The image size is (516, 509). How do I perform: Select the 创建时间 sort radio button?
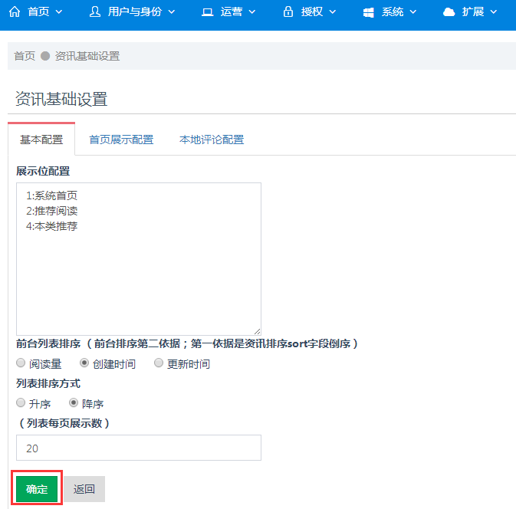84,363
